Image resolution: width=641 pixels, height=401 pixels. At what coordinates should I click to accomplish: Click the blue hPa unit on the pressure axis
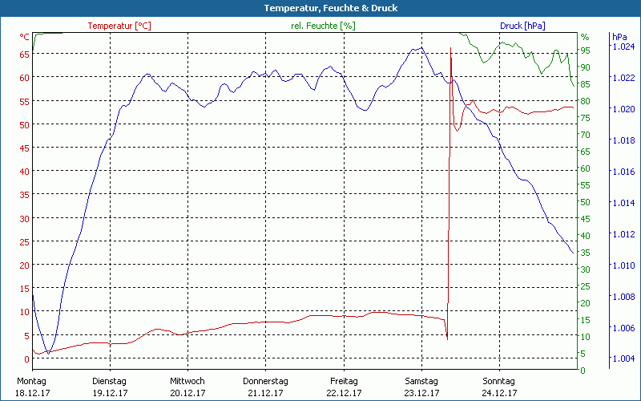pyautogui.click(x=619, y=37)
